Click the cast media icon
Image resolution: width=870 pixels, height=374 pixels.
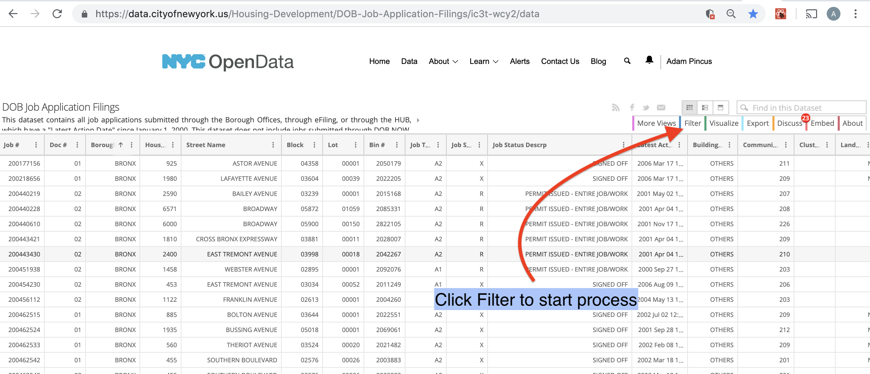pos(812,14)
